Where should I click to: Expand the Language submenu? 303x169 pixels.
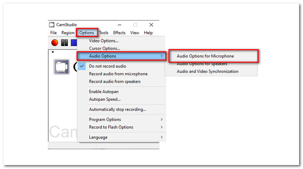121,137
